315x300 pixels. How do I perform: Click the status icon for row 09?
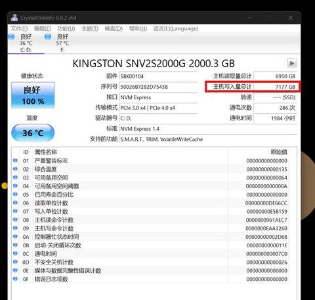click(15, 228)
